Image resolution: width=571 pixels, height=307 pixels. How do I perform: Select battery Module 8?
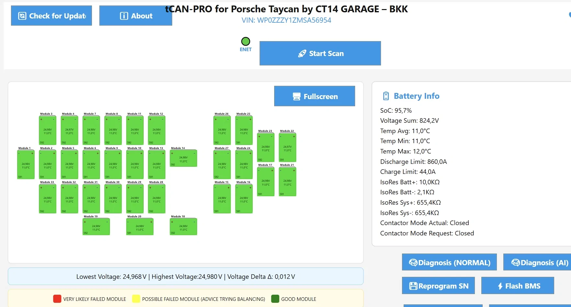pyautogui.click(x=113, y=130)
